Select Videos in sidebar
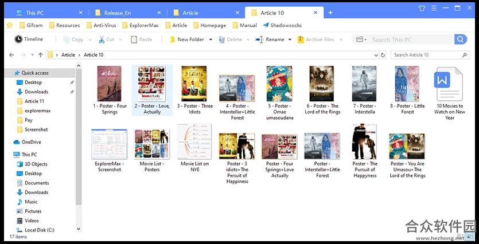 click(32, 221)
